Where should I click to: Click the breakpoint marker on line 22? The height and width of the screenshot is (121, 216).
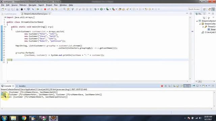tap(1, 60)
